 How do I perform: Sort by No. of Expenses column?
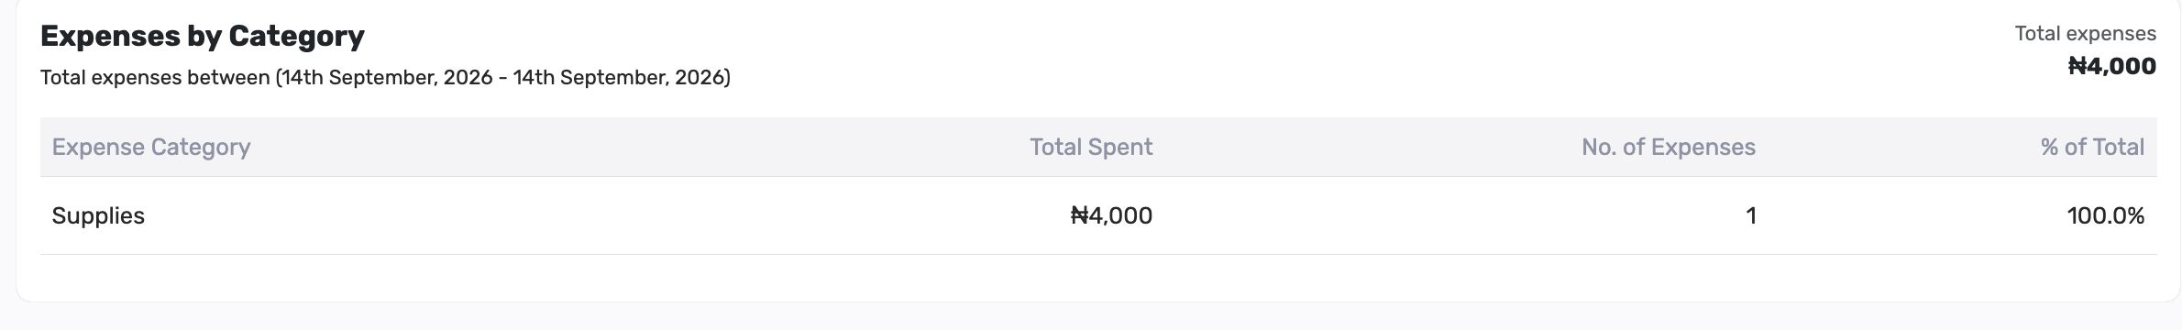pos(1669,148)
